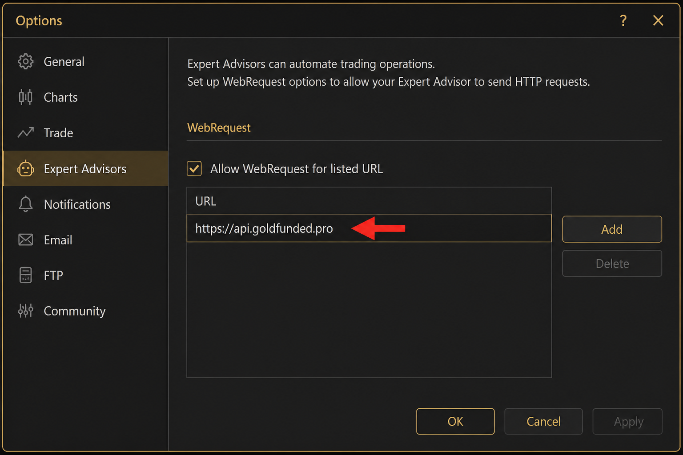683x455 pixels.
Task: Open the Notifications settings
Action: coord(86,204)
